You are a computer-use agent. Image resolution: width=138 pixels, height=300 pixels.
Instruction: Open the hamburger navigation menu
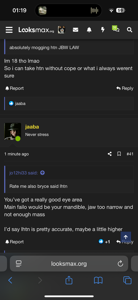pos(9,30)
